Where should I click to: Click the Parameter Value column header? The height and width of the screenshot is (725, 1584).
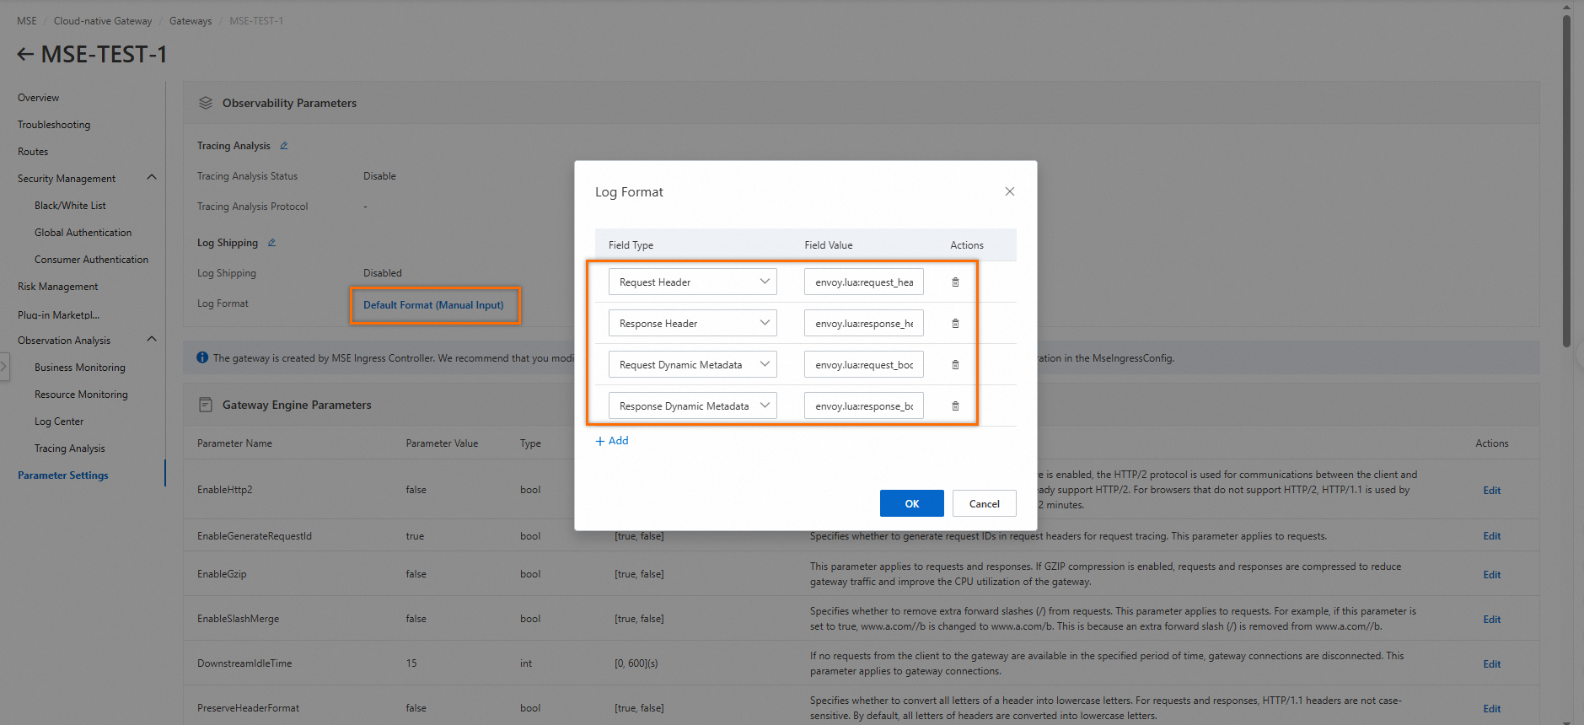(442, 443)
